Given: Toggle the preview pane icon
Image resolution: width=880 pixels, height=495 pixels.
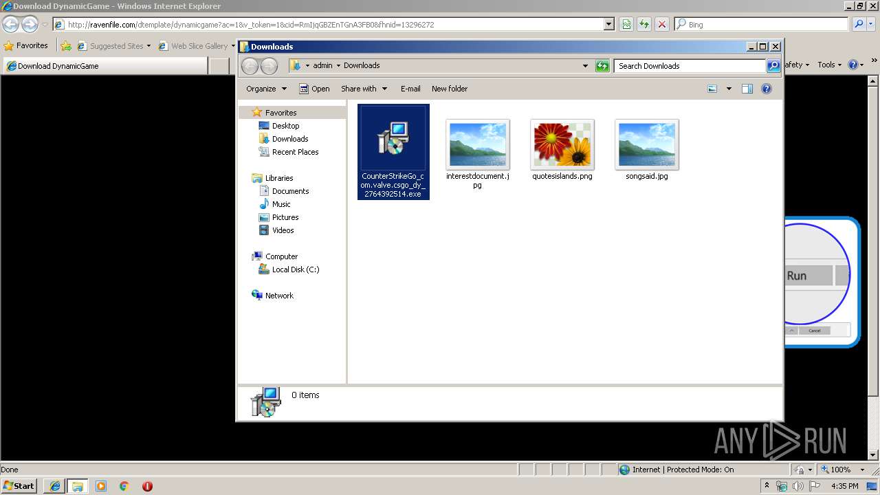Looking at the screenshot, I should click(747, 89).
